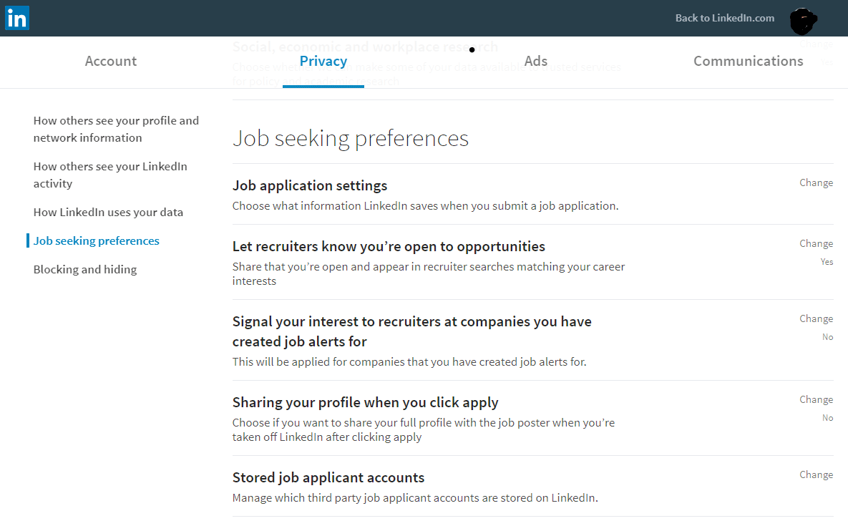Change 'Signal your interest to recruiters' setting
This screenshot has width=848, height=521.
pos(816,318)
